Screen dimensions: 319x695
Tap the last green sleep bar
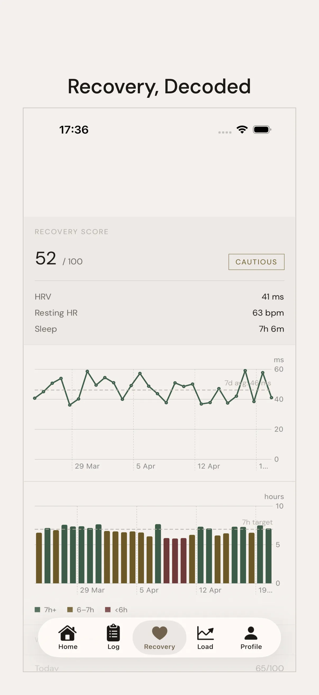point(268,556)
